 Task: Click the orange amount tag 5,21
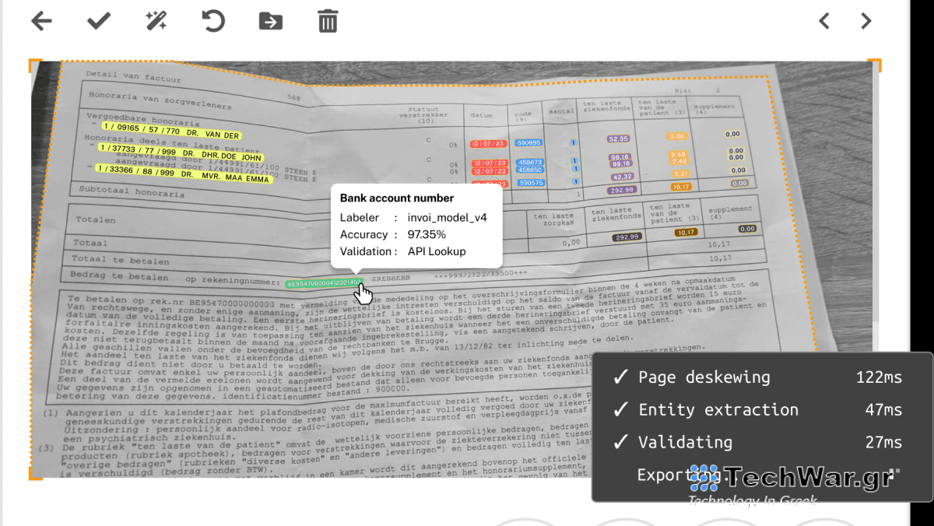click(x=681, y=174)
